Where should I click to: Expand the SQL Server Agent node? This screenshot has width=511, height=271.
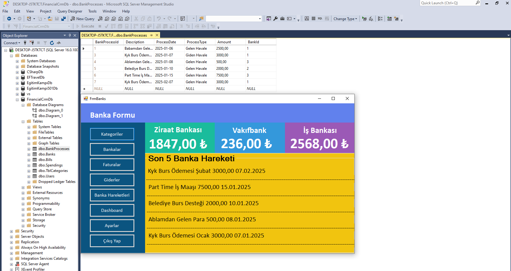click(x=12, y=264)
